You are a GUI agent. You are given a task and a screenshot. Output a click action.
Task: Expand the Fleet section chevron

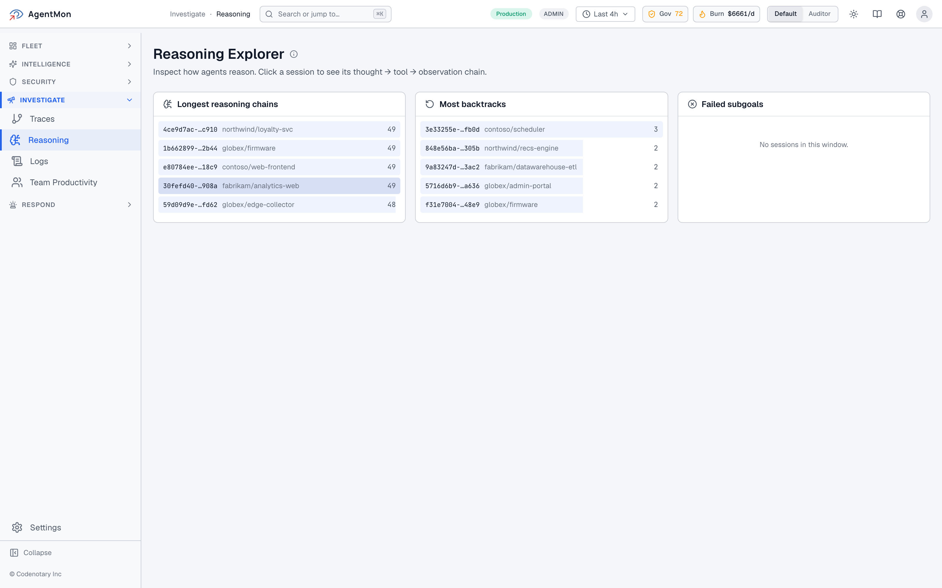(130, 46)
